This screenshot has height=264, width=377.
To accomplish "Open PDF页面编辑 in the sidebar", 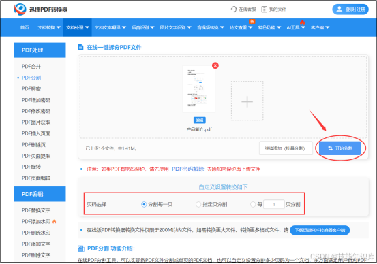I will (x=36, y=178).
